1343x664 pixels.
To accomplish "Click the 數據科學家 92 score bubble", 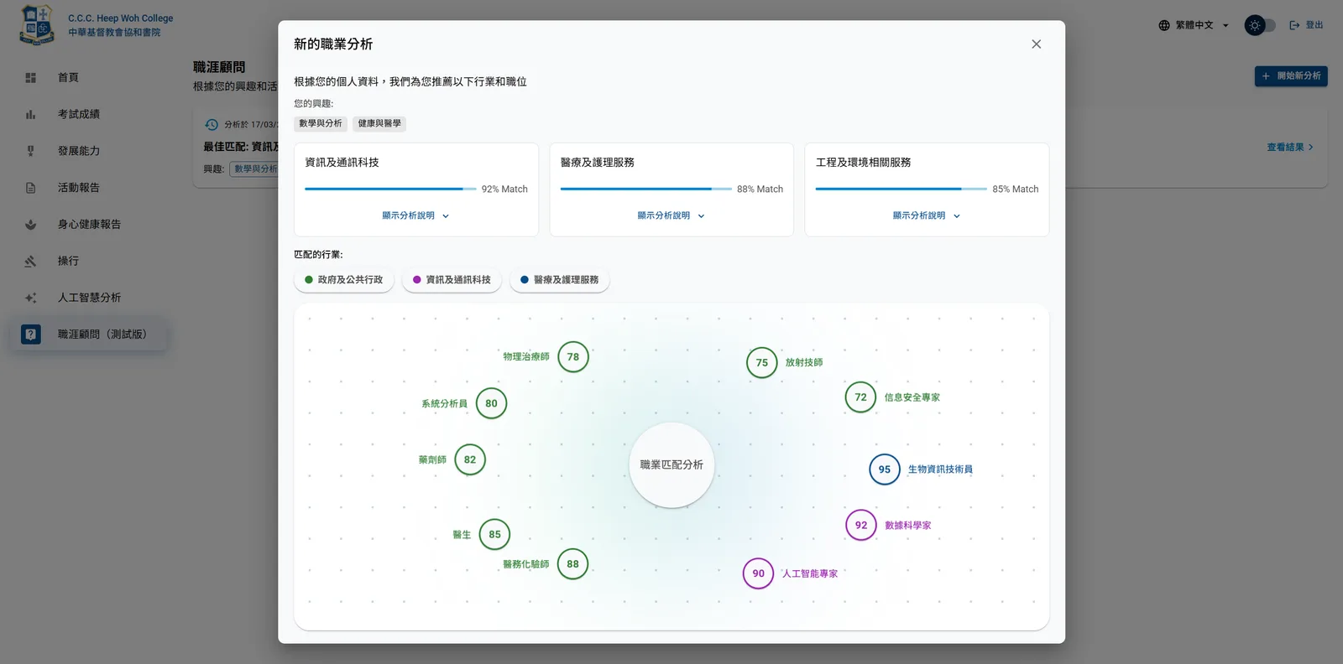I will tap(861, 526).
